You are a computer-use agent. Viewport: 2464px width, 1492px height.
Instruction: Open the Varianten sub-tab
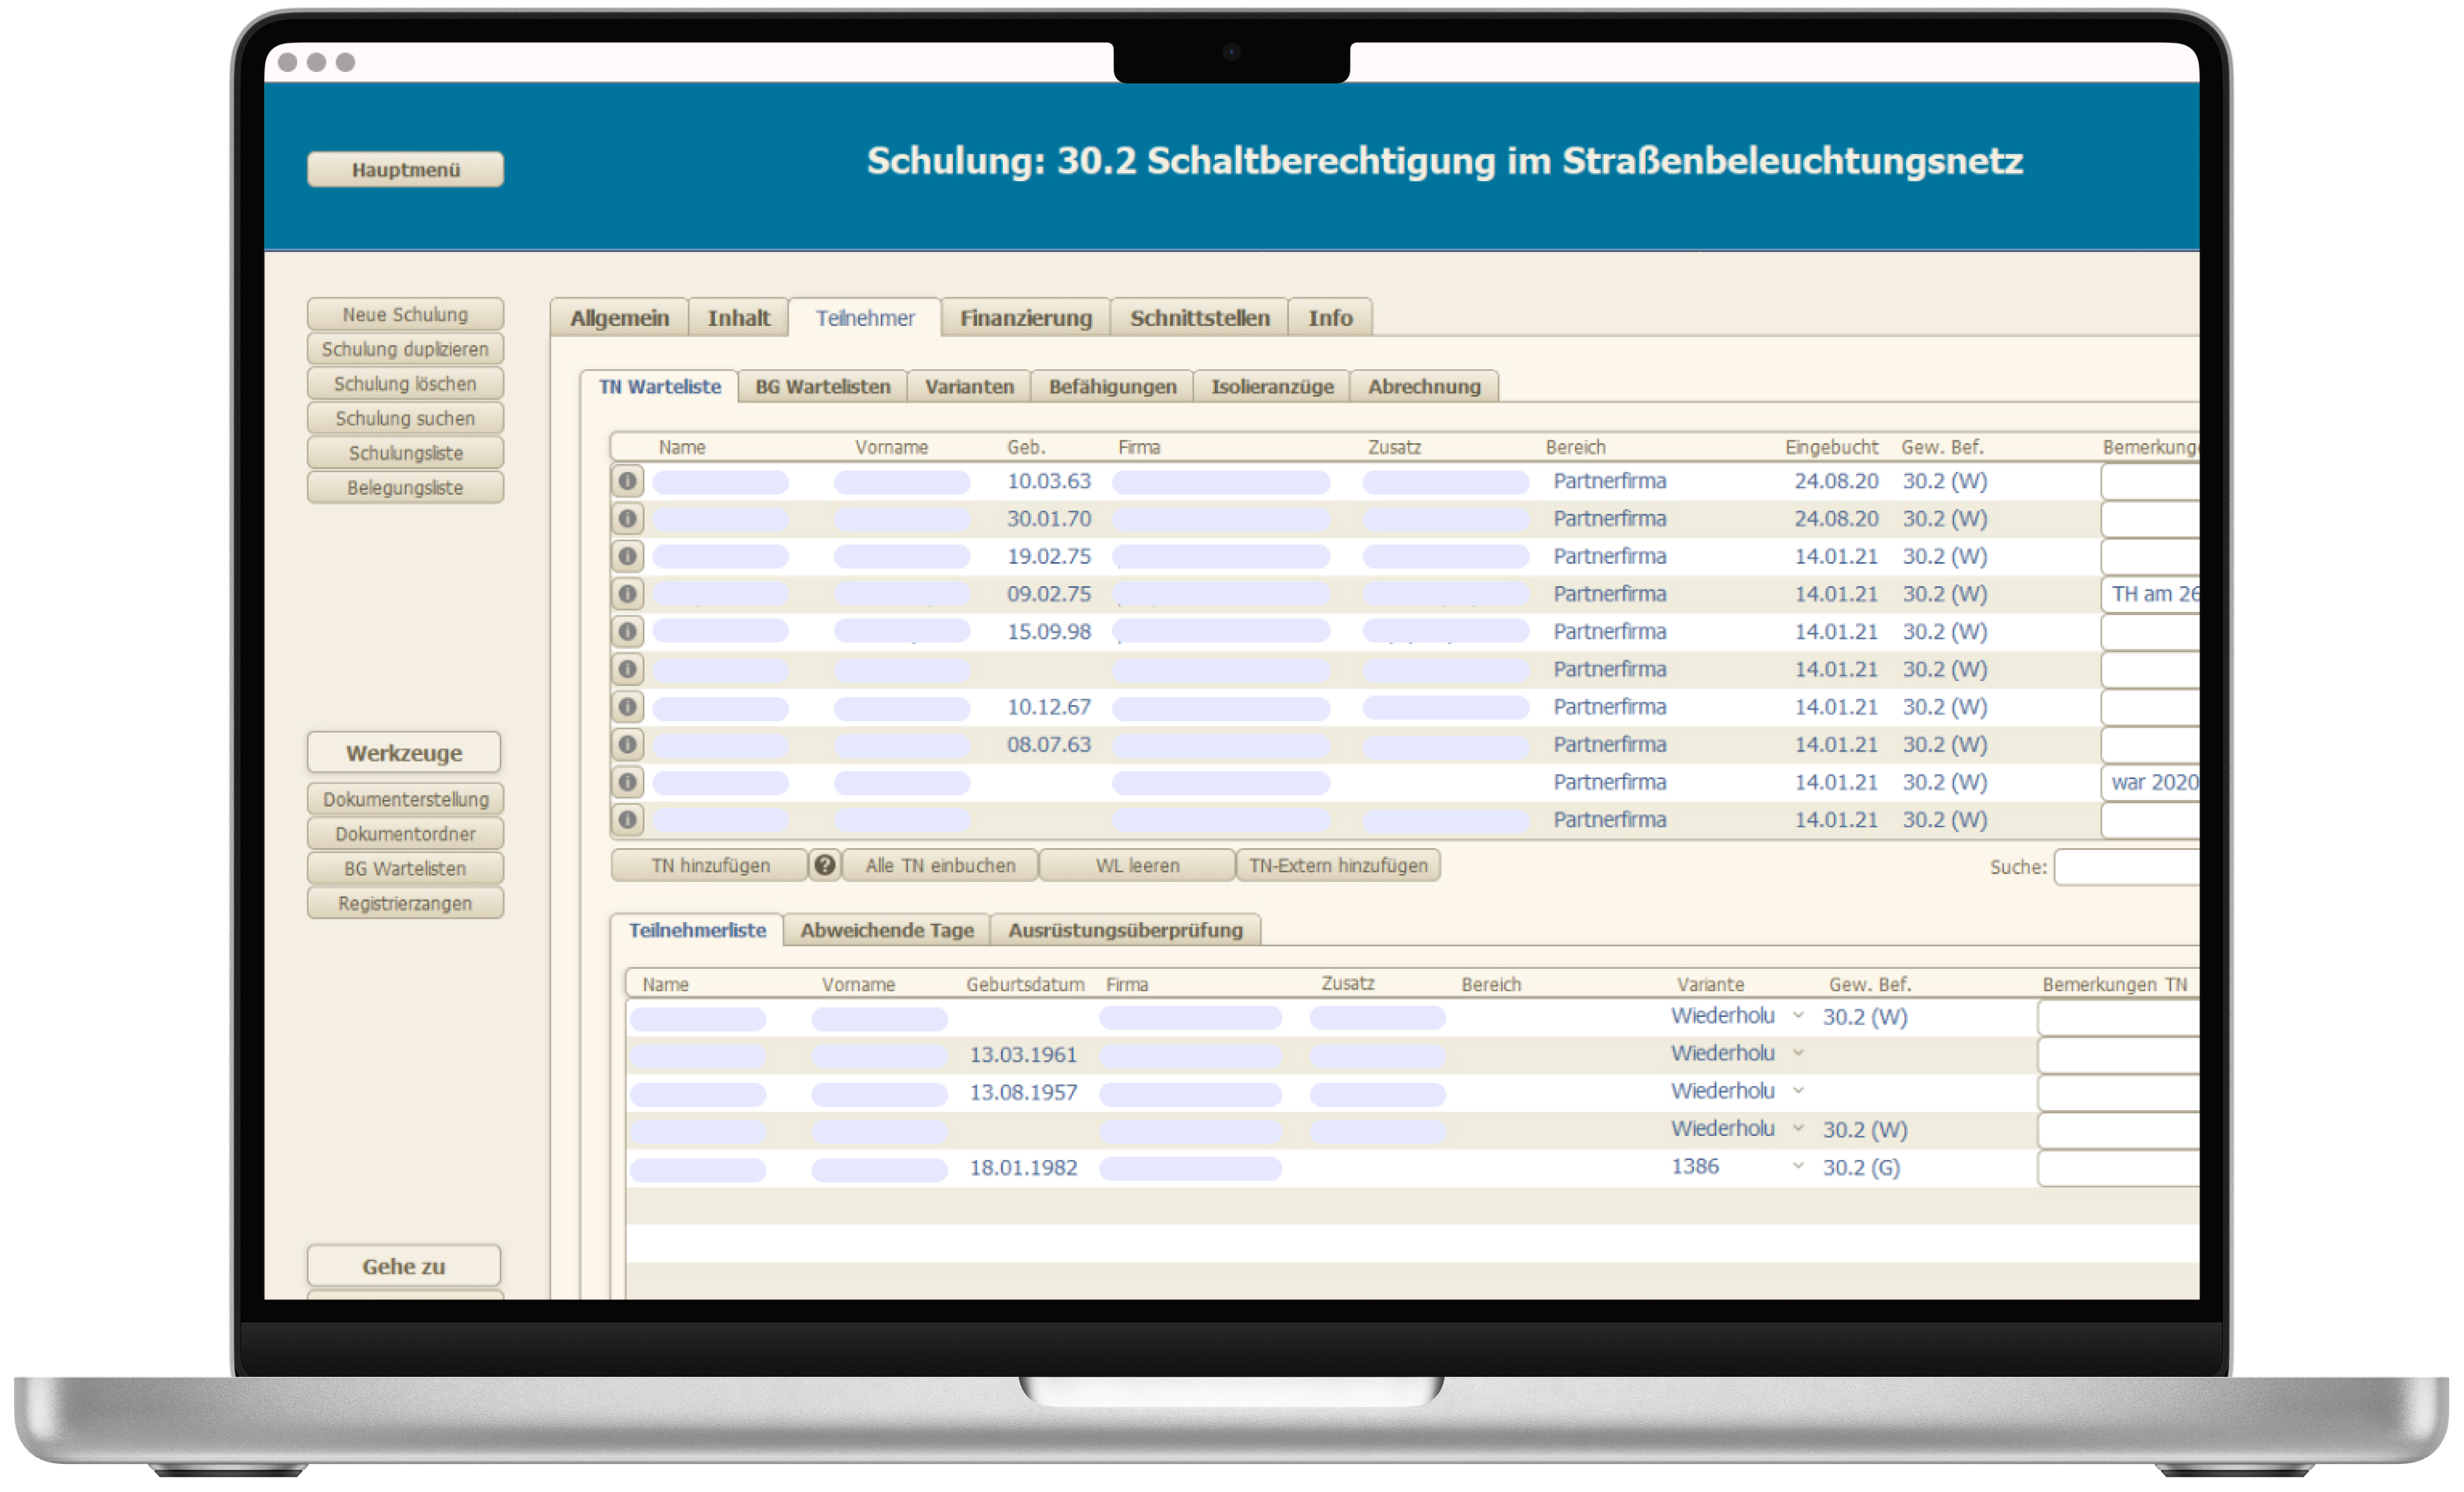[x=969, y=387]
